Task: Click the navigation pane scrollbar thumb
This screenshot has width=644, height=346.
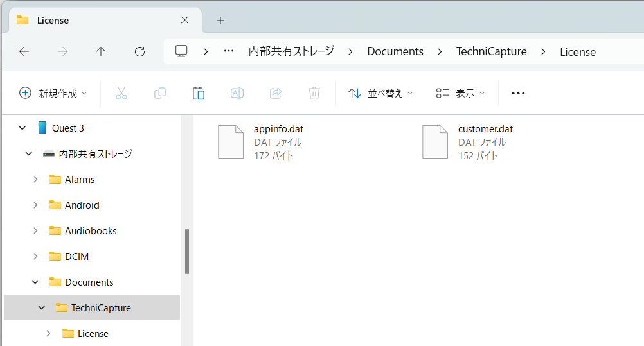Action: [x=187, y=251]
